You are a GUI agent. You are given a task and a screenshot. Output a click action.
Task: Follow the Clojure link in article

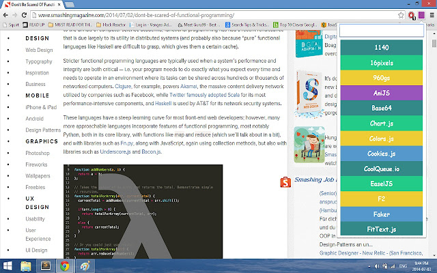click(x=123, y=87)
